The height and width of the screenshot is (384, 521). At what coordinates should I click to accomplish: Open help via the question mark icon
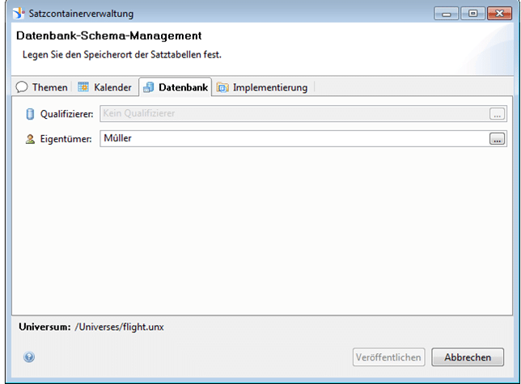point(29,357)
